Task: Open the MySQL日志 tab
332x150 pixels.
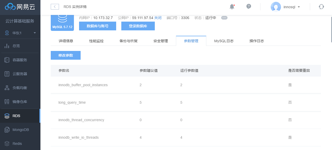Action: click(224, 41)
